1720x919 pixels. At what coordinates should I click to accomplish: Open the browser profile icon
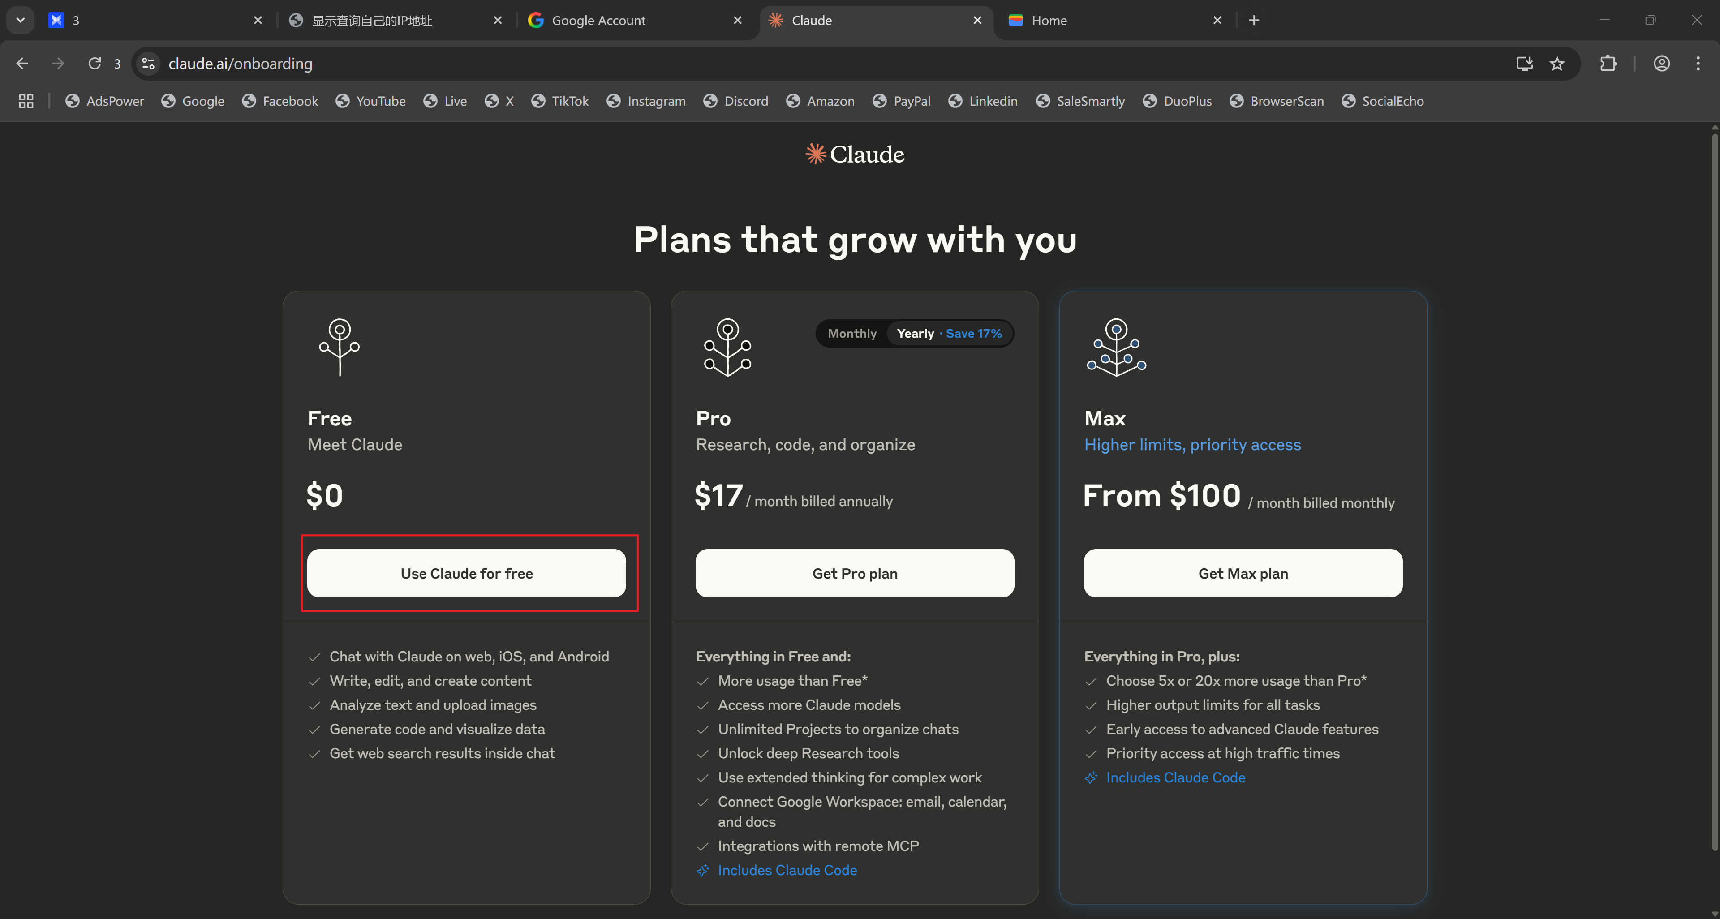pos(1662,64)
